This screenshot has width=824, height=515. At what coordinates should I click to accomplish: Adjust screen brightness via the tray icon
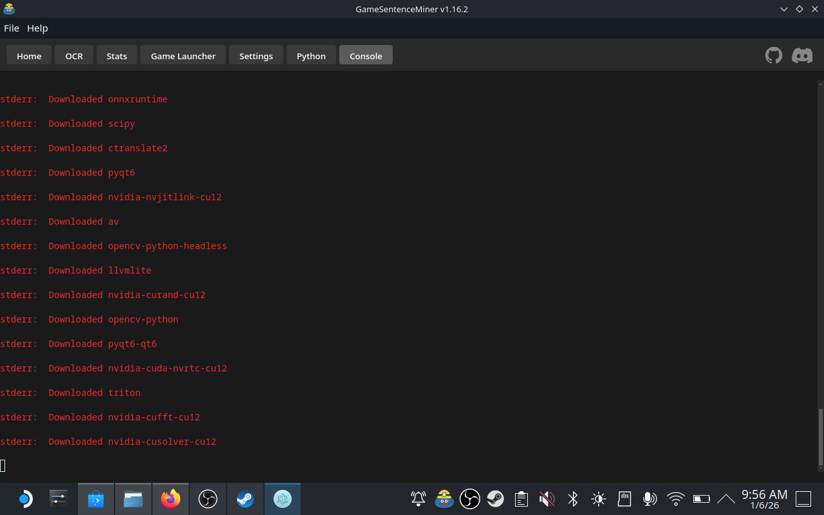coord(598,498)
